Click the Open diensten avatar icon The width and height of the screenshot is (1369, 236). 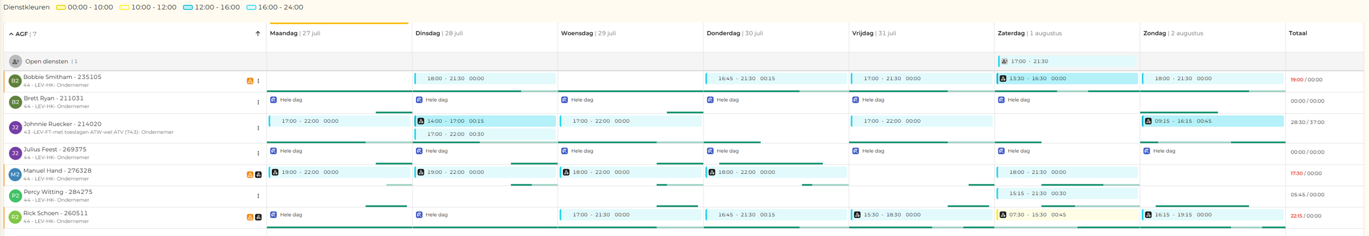(16, 61)
